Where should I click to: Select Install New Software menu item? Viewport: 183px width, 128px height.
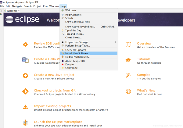click(x=89, y=53)
